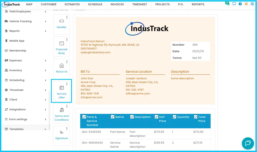
Task: Uncheck the Unit Price column checkbox
Action: tap(157, 117)
